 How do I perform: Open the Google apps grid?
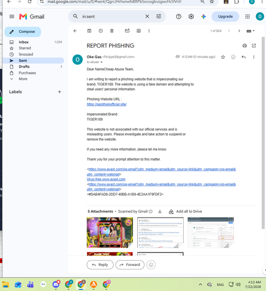pos(247,16)
